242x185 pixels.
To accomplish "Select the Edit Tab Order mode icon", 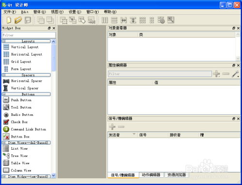I will tap(91, 20).
